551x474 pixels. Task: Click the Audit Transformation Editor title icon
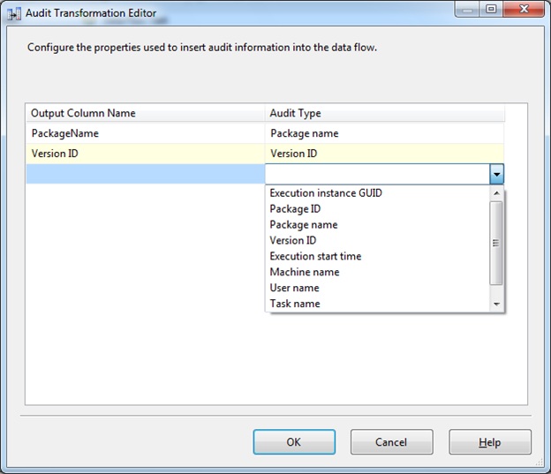[14, 13]
